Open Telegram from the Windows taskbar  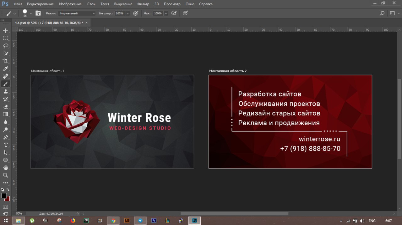click(x=140, y=221)
